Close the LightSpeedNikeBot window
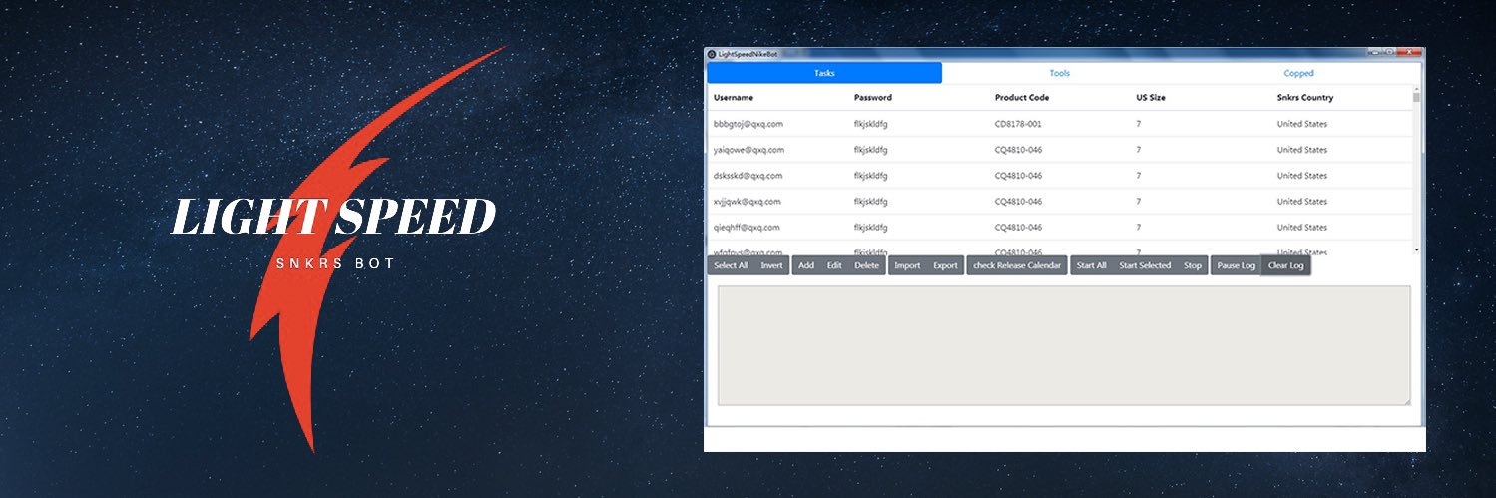 [x=1409, y=52]
